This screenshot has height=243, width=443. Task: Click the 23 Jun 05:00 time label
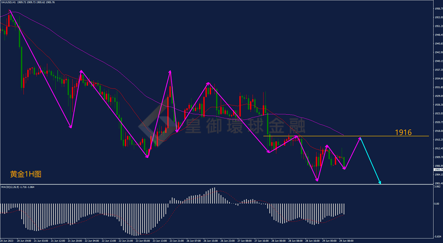[x=143, y=241]
